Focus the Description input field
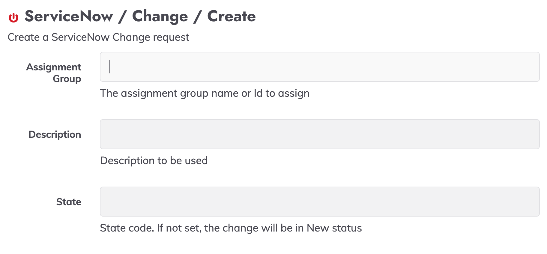547x254 pixels. pyautogui.click(x=320, y=134)
